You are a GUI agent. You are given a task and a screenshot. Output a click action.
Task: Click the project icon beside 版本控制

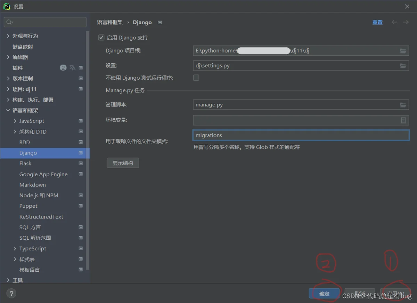click(x=81, y=78)
